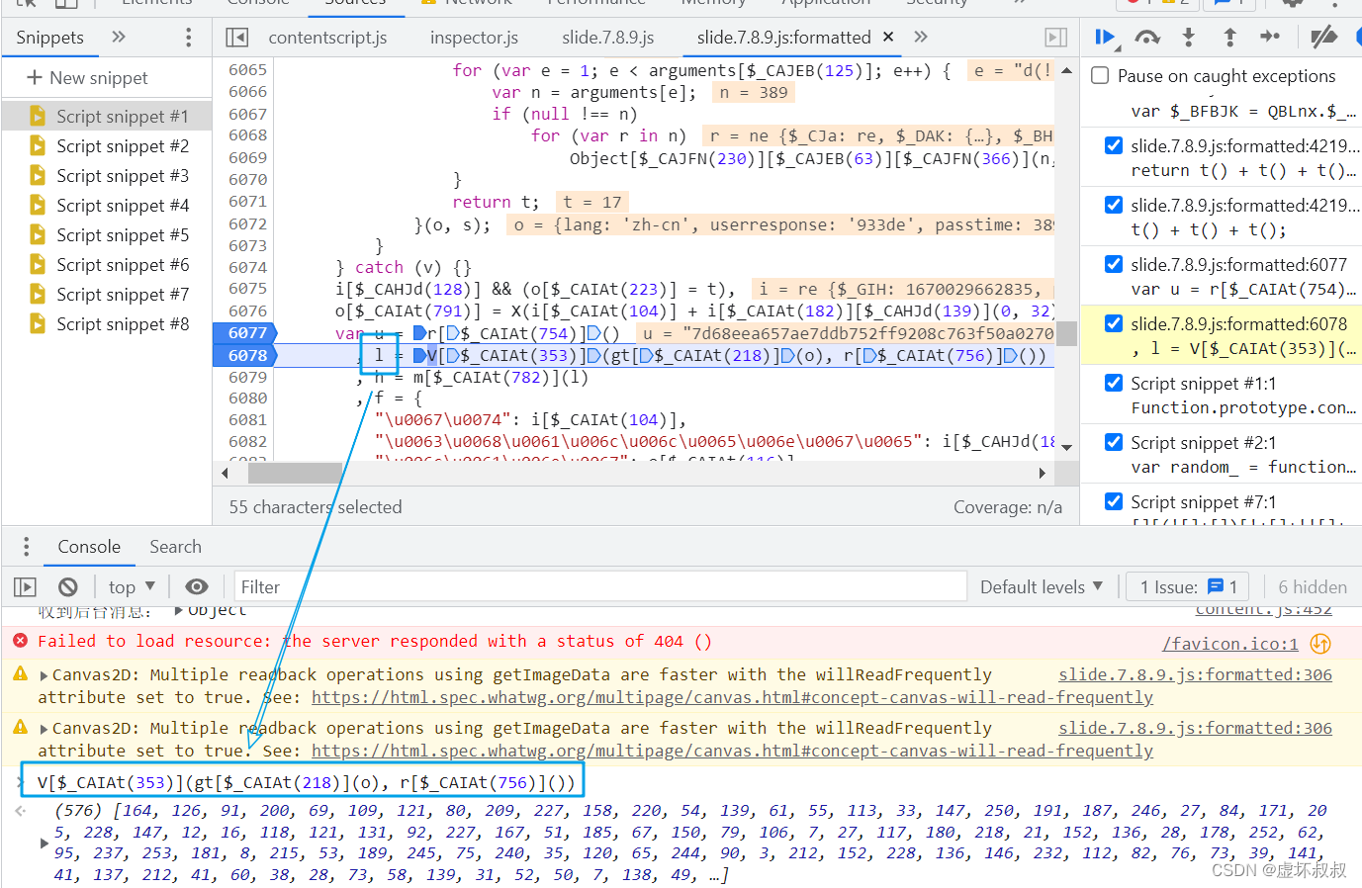This screenshot has height=888, width=1362.
Task: Open the drawer three-dot menu
Action: click(x=26, y=547)
